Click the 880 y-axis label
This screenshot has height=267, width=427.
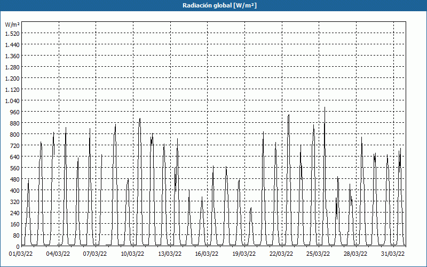(x=15, y=123)
